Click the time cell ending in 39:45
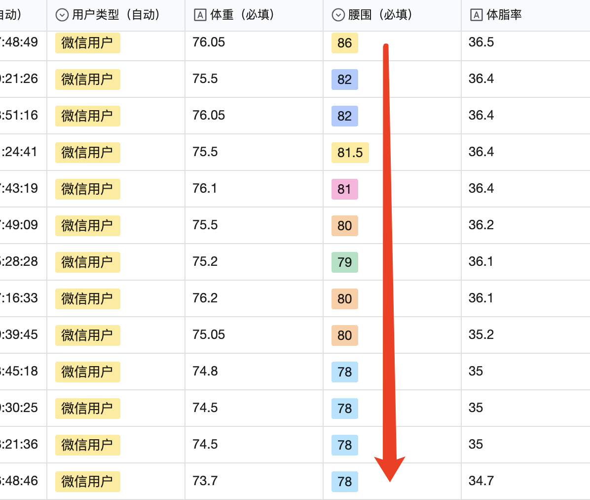This screenshot has height=500, width=590. (20, 334)
